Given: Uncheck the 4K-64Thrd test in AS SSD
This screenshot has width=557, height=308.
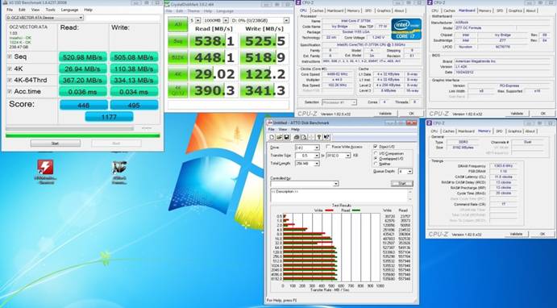Looking at the screenshot, I should click(10, 80).
